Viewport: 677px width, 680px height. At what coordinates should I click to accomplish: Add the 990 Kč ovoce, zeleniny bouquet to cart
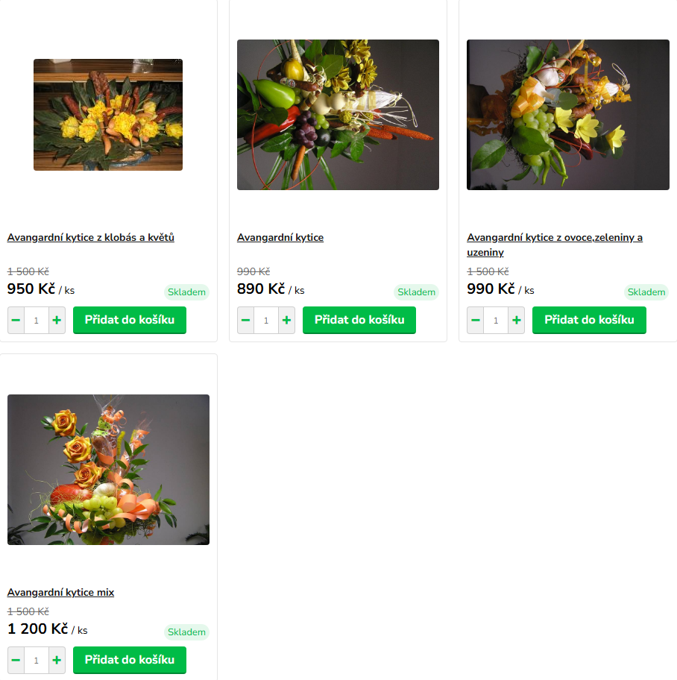pyautogui.click(x=589, y=320)
